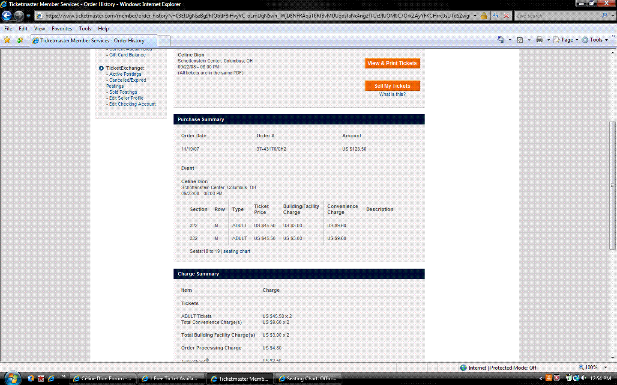The width and height of the screenshot is (617, 385).
Task: Open the Cancelled/Expired Postings link
Action: coord(126,83)
